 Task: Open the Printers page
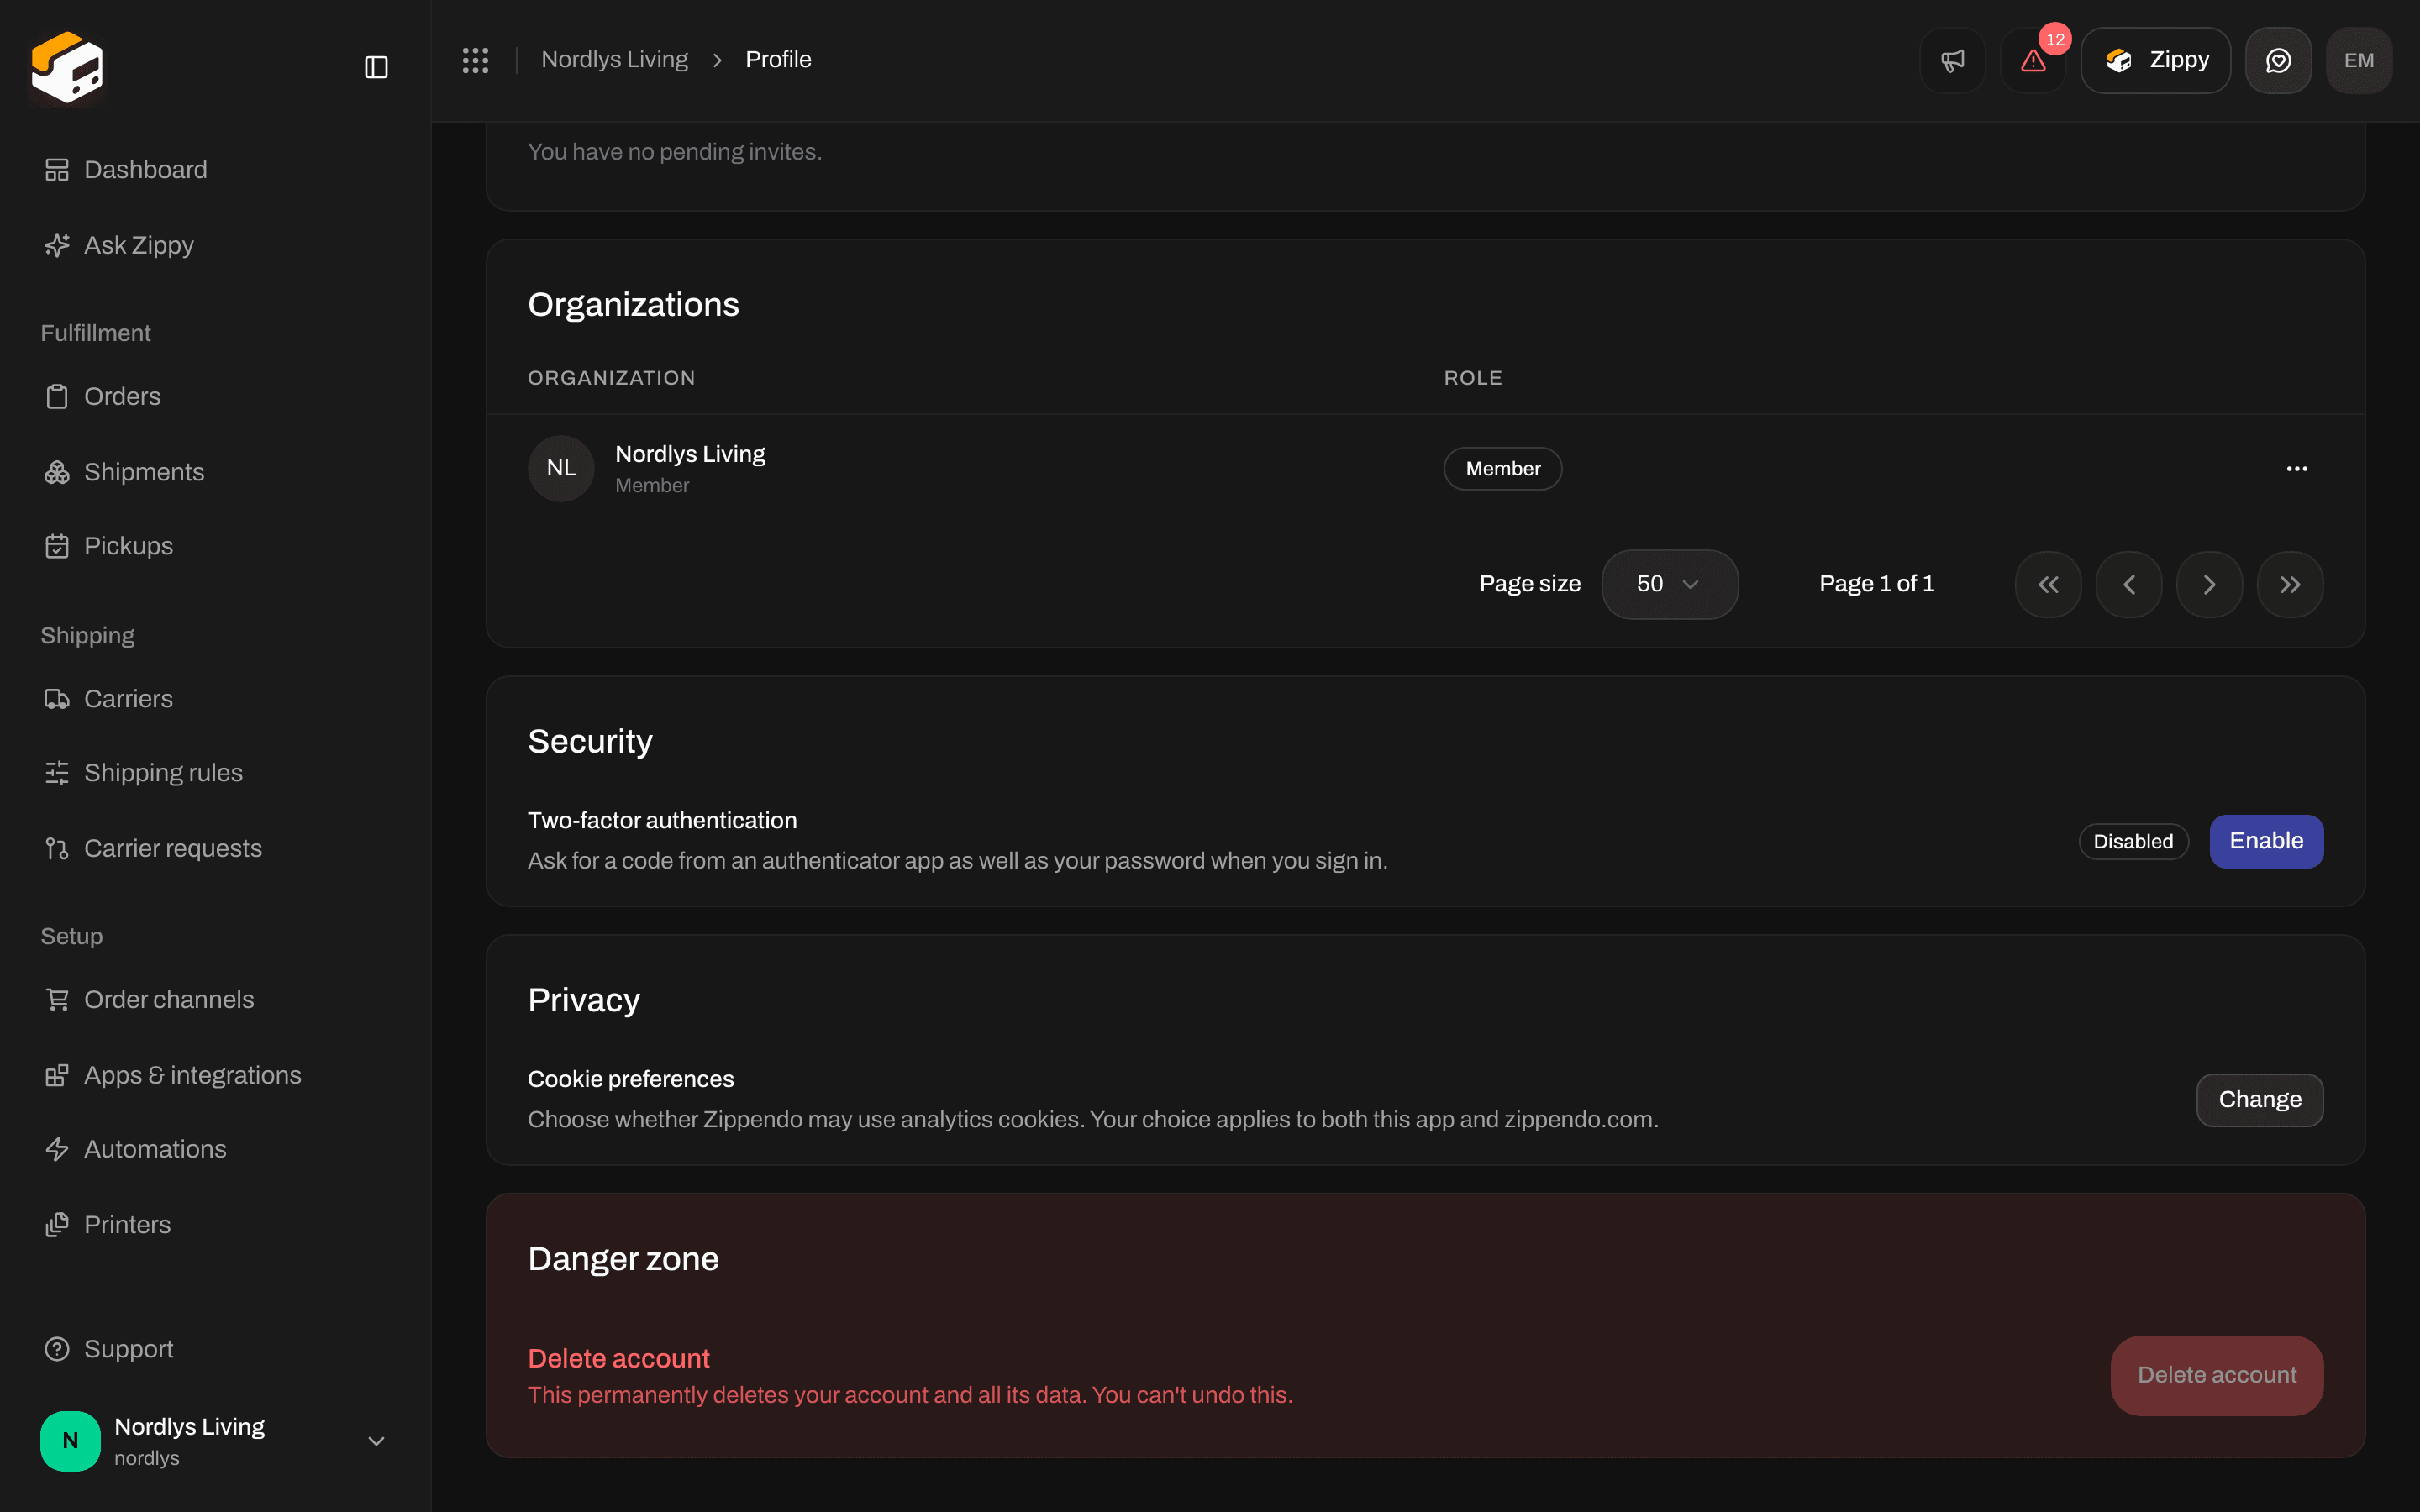(215, 1225)
